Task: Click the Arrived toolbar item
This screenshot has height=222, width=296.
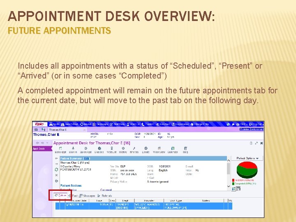Action: [86, 124]
